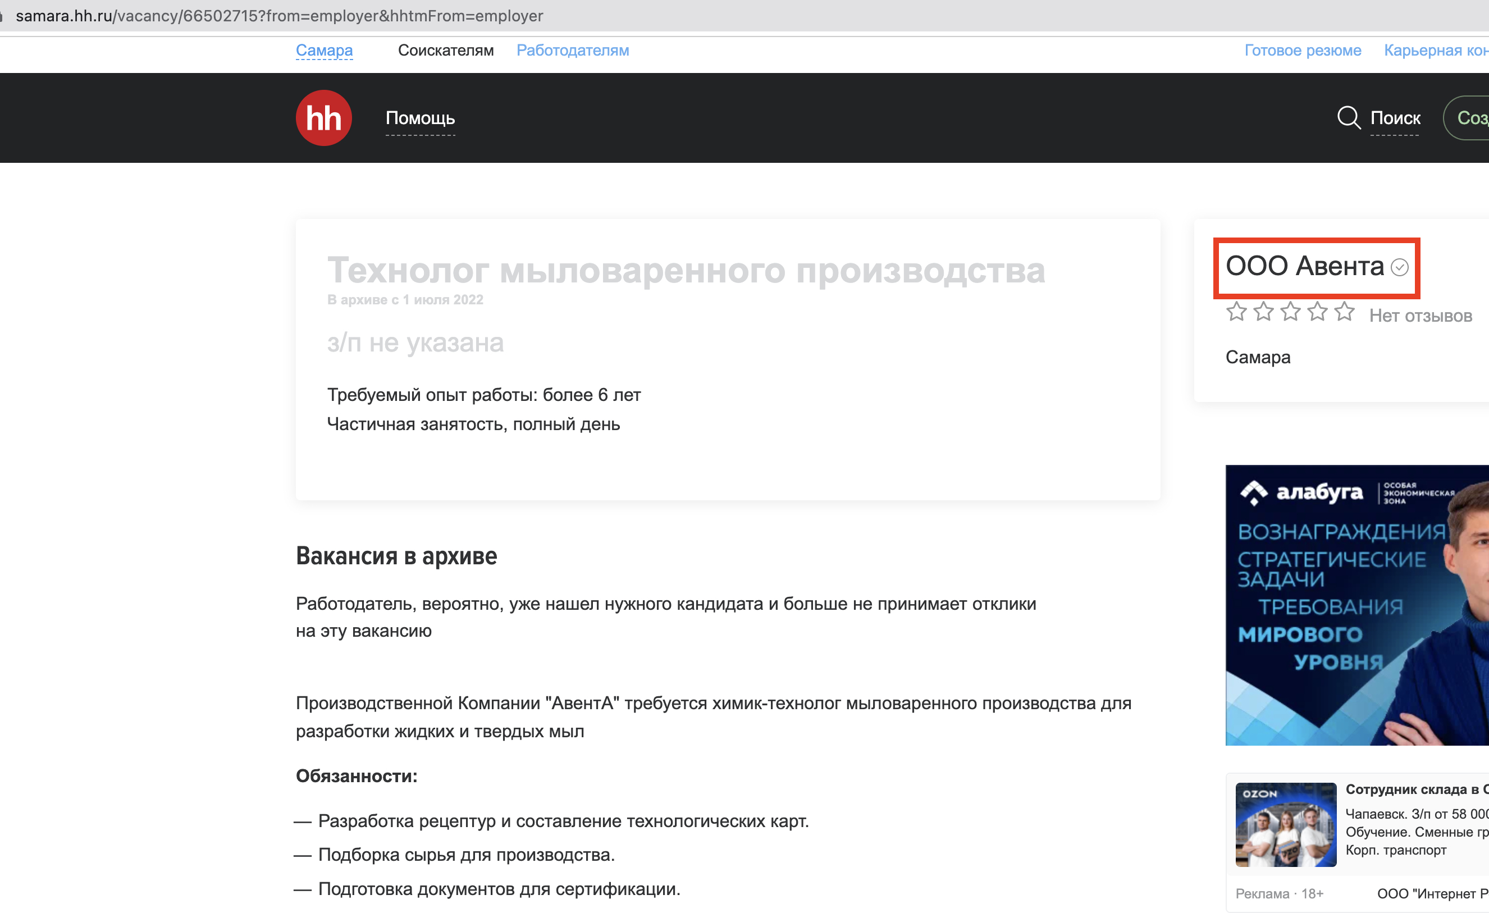Switch to Работодателям tab
The width and height of the screenshot is (1489, 913).
pyautogui.click(x=572, y=50)
